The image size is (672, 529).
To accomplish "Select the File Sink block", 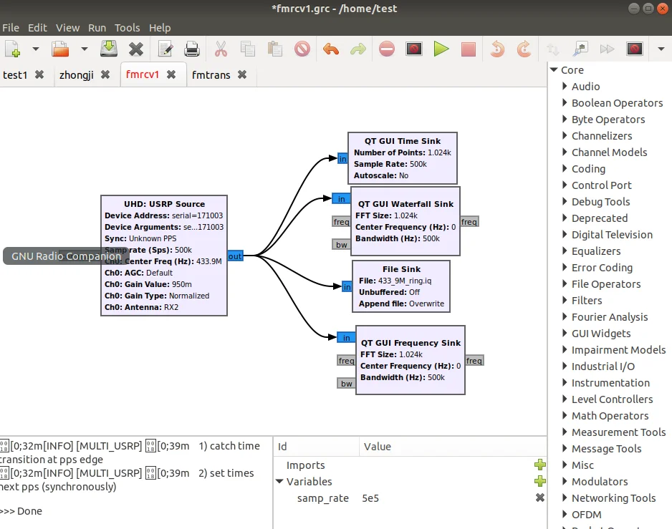I will pyautogui.click(x=401, y=286).
